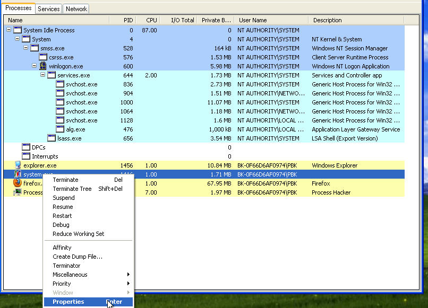Choose Suspend in context menu
The height and width of the screenshot is (308, 428).
tap(88, 198)
